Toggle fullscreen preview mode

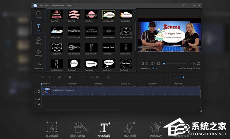(199, 64)
